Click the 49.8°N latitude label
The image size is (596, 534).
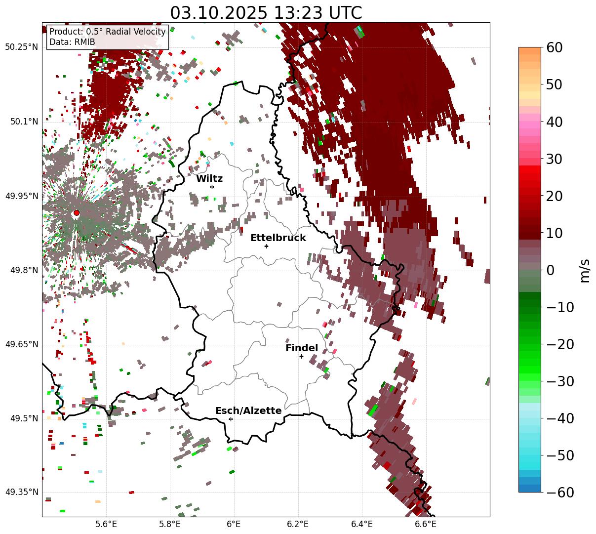[x=24, y=270]
